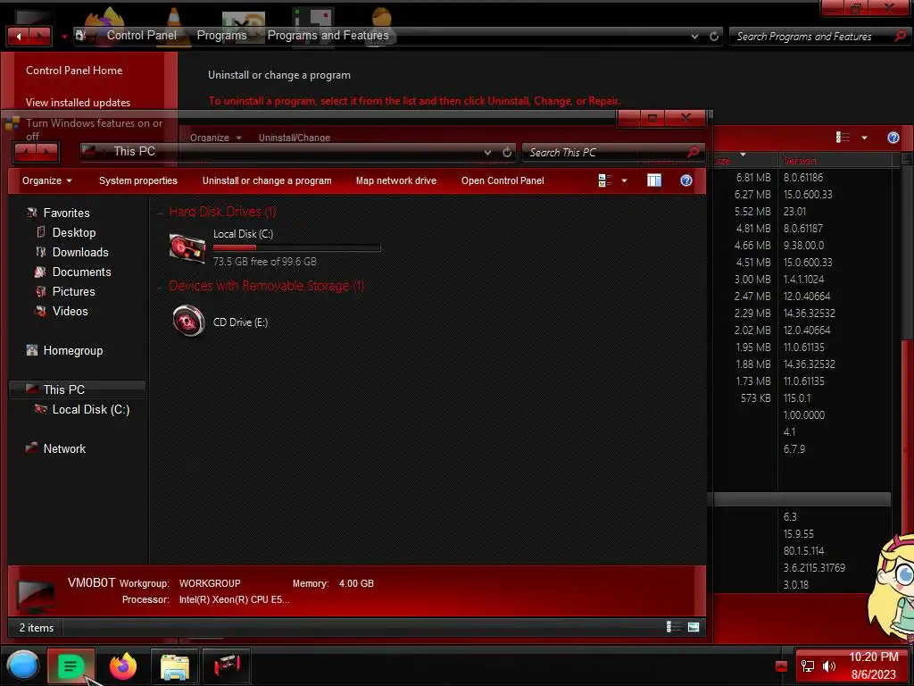Click Uninstall or change a program toolbar item
Image resolution: width=914 pixels, height=686 pixels.
[x=267, y=180]
